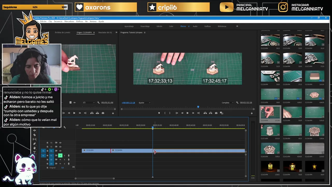Select the Slip tool
The width and height of the screenshot is (332, 187).
tap(34, 139)
